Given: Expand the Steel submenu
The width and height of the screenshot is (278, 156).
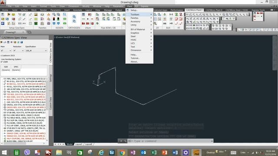Looking at the screenshot, I should click(139, 36).
